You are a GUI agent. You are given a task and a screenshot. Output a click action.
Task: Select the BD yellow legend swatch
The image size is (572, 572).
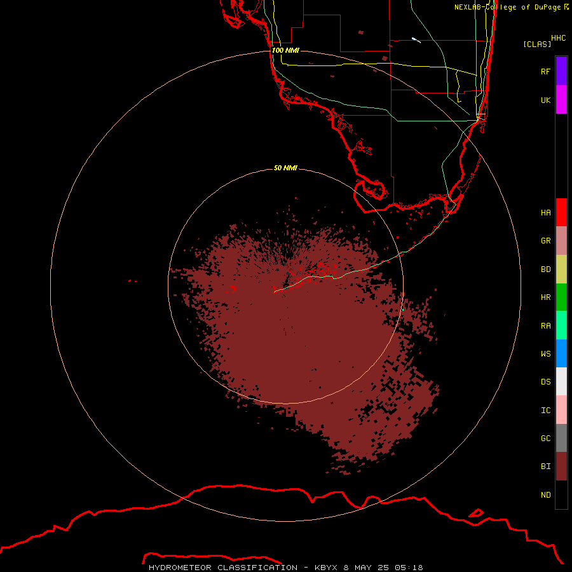click(x=561, y=269)
